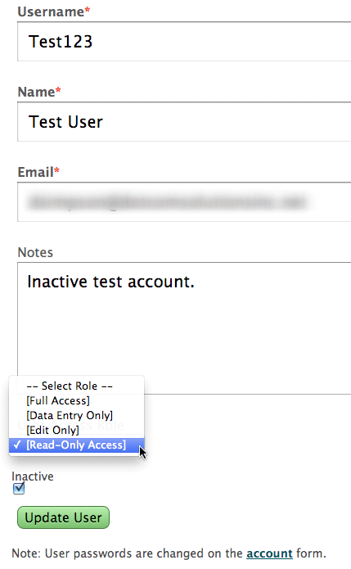This screenshot has width=351, height=569.
Task: Click the checkmark beside [Read-Only Access]
Action: click(16, 445)
